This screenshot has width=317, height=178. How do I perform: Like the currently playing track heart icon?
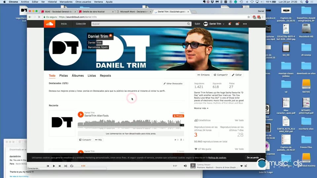pos(241,166)
